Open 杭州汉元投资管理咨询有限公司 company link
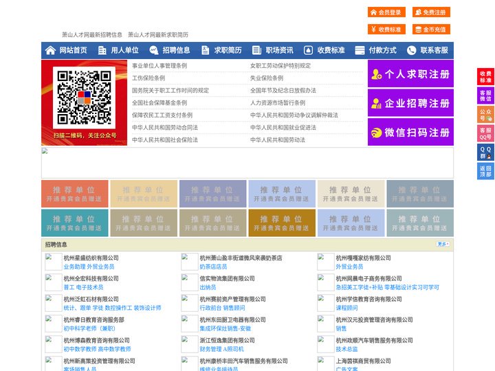 [x=375, y=319]
